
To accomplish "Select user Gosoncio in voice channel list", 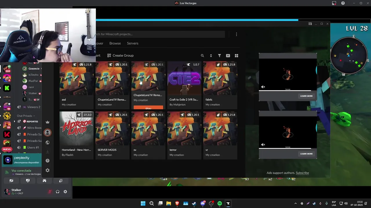I will 32,68.
